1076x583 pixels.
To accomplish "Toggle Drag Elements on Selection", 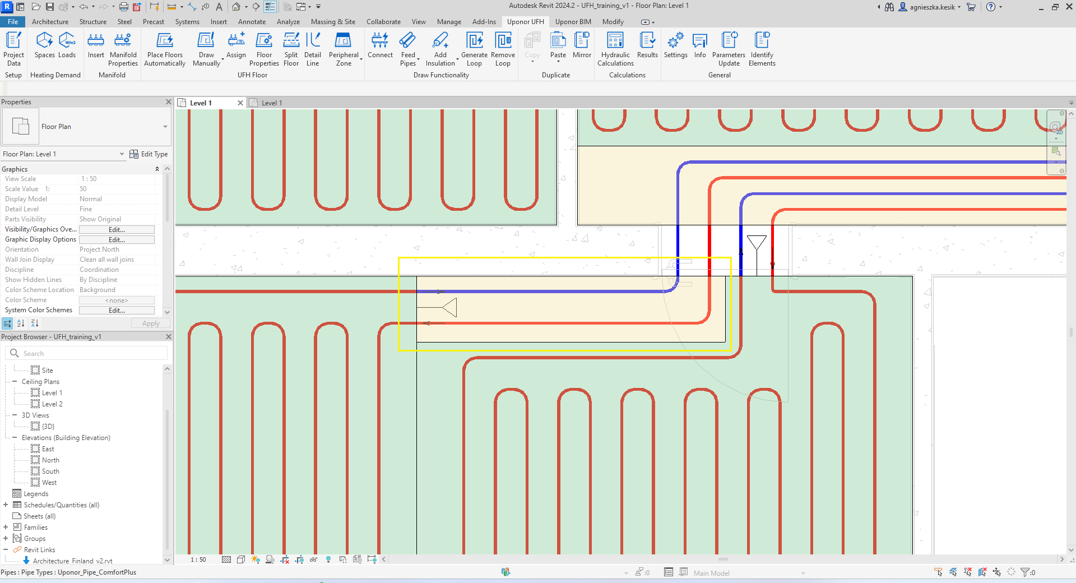I will pyautogui.click(x=997, y=572).
